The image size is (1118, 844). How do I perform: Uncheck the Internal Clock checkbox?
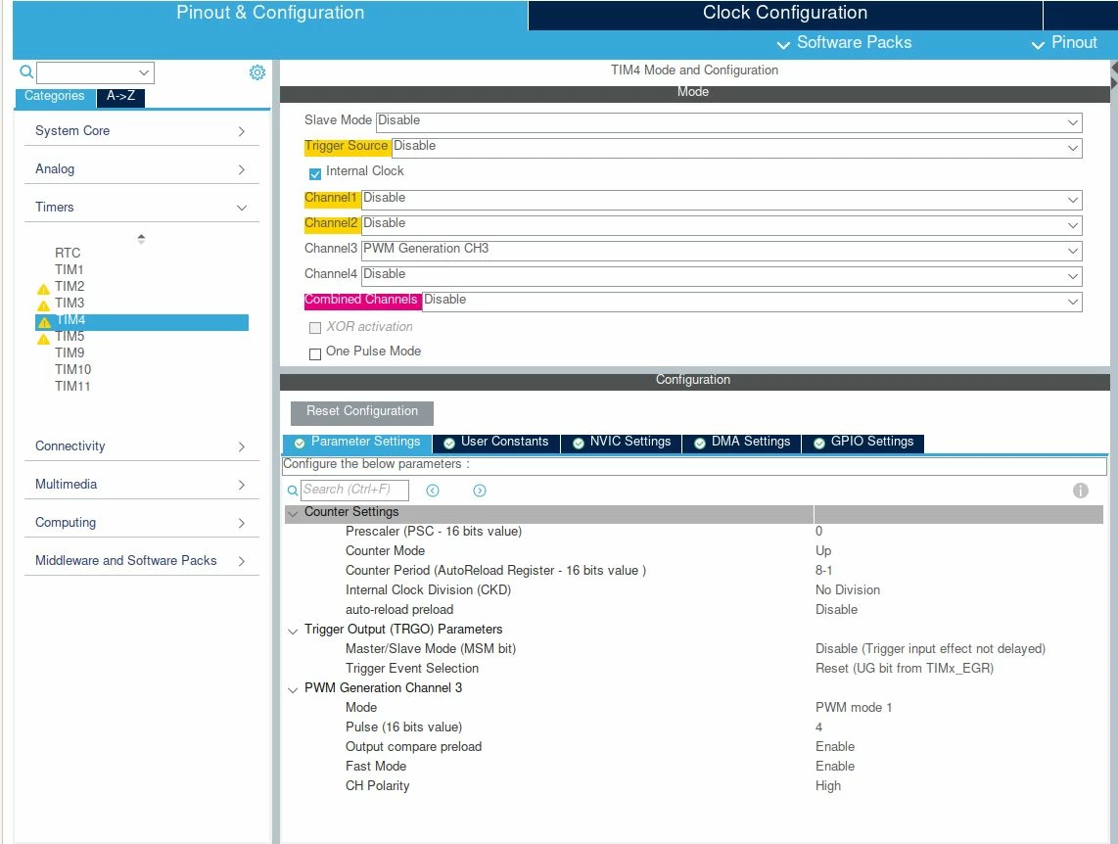(315, 174)
